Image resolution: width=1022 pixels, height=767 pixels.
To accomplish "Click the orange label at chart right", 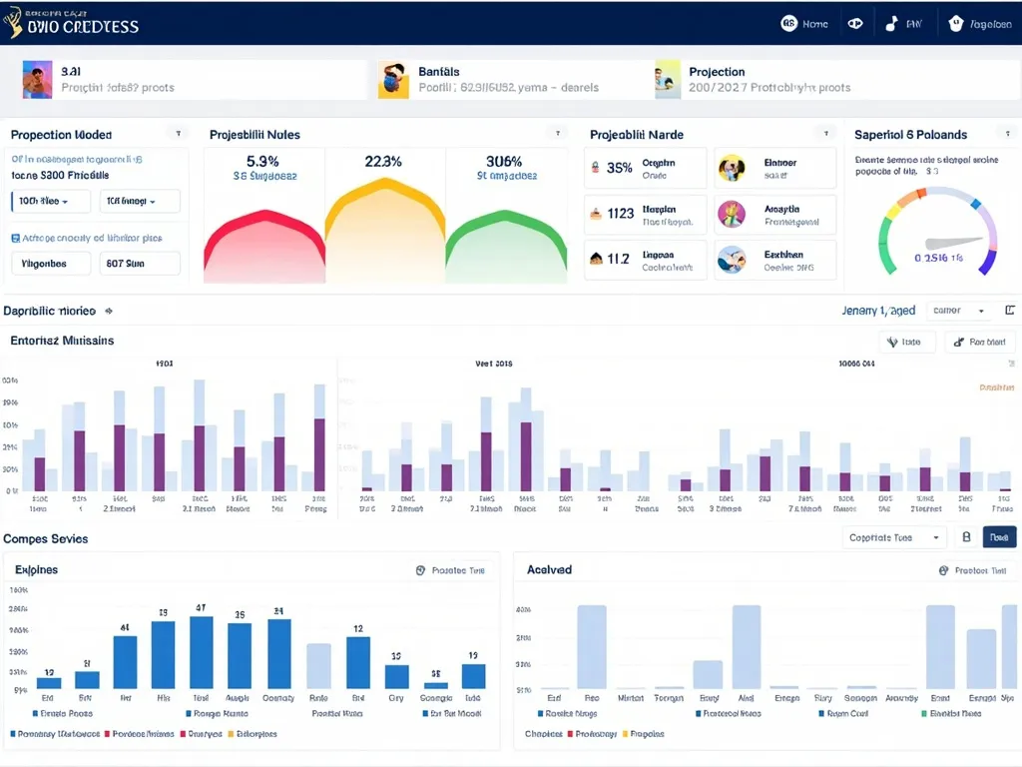I will pos(997,387).
